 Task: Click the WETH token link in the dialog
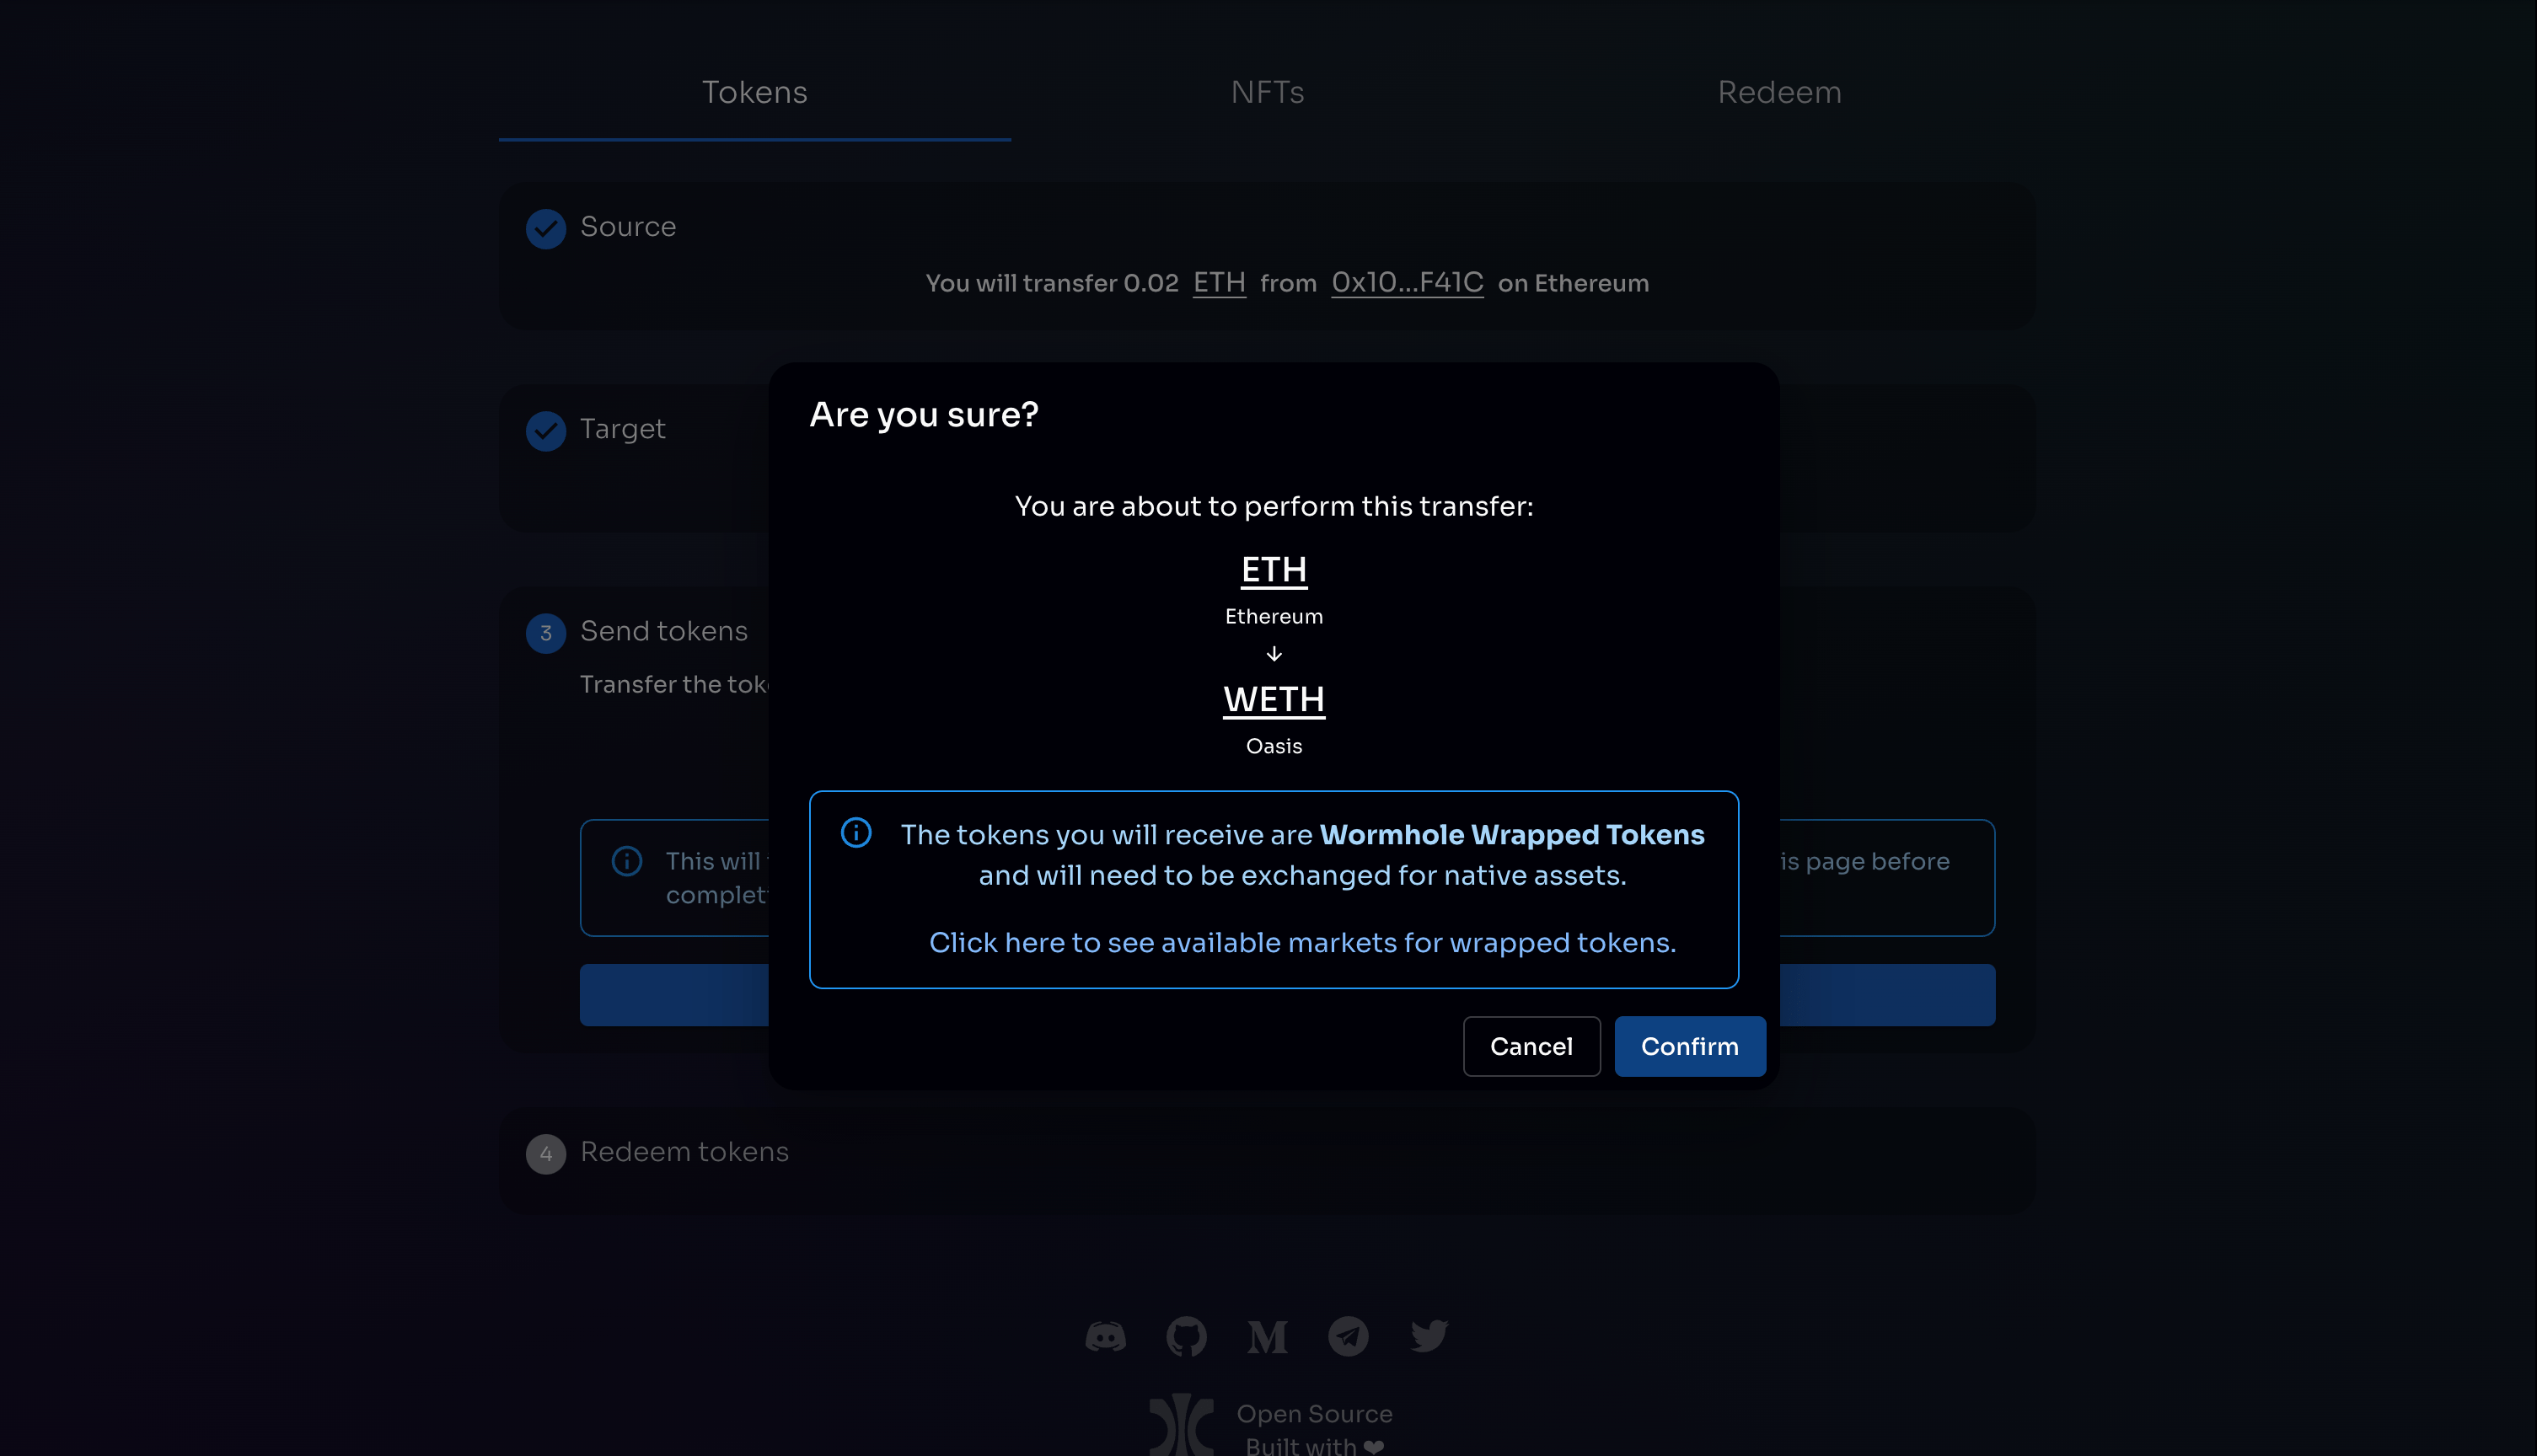coord(1273,699)
